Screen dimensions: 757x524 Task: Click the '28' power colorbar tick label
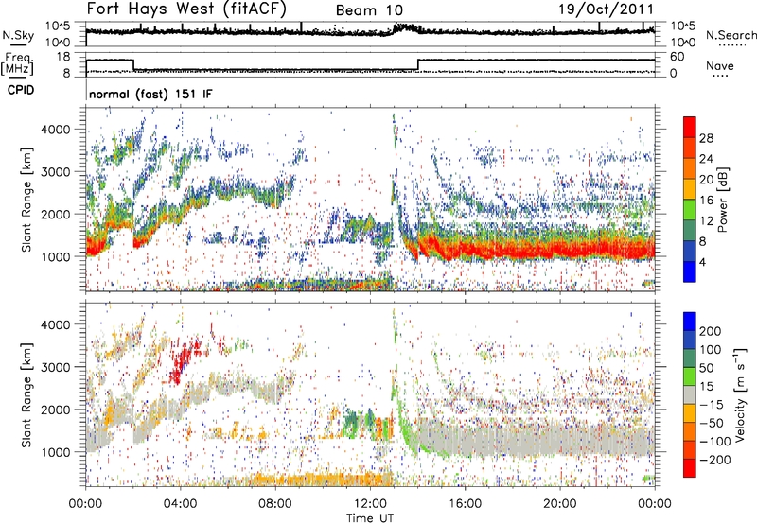[706, 138]
